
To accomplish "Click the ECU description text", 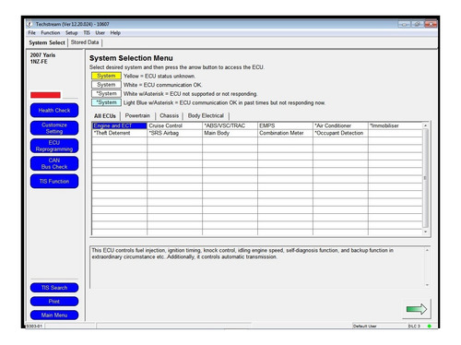I will (242, 254).
